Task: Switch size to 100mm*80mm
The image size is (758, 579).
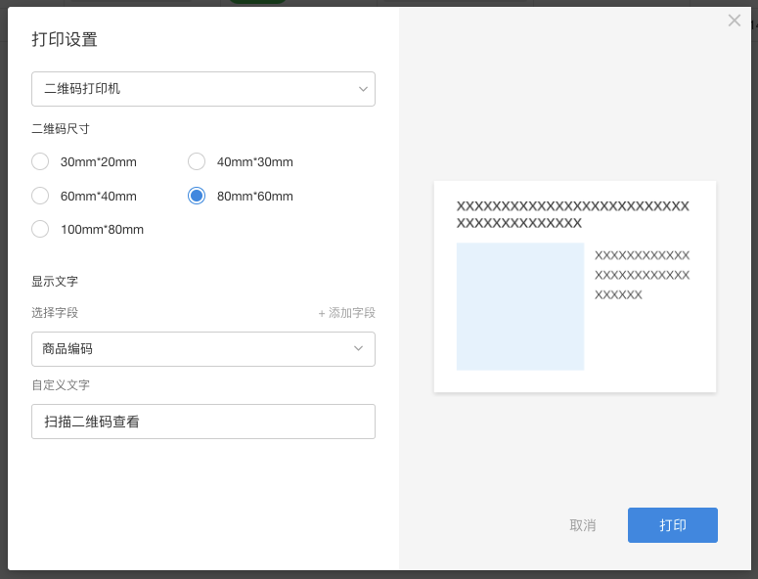Action: (x=40, y=229)
